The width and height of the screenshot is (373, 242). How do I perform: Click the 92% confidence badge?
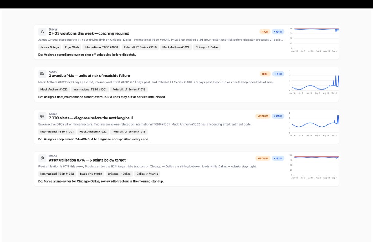click(278, 158)
